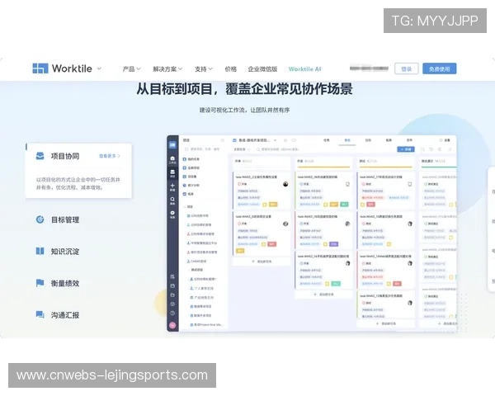Click the assignee avatar on task-WARZ_2 card
Image resolution: width=495 pixels, height=396 pixels.
(285, 184)
